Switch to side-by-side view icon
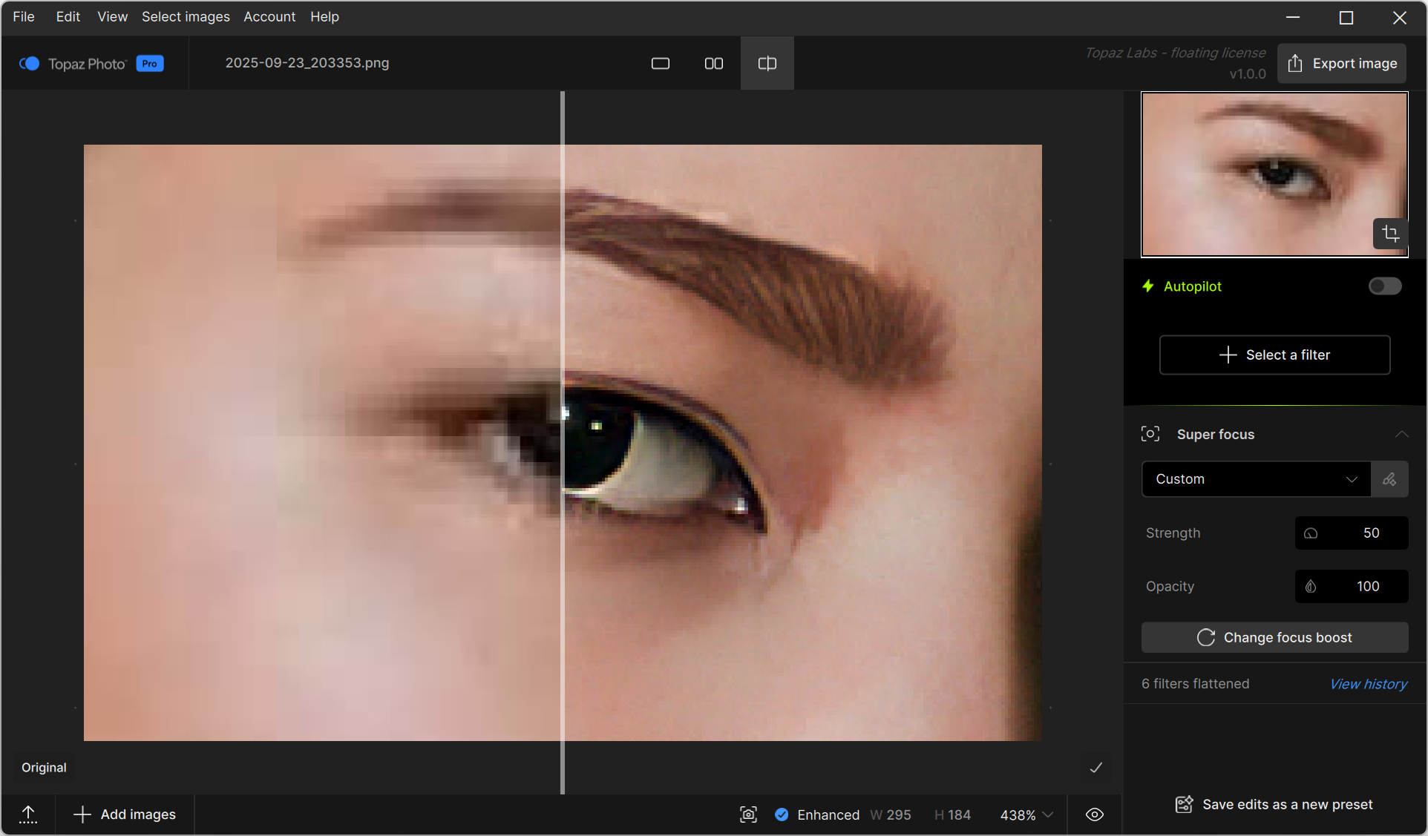 tap(713, 64)
